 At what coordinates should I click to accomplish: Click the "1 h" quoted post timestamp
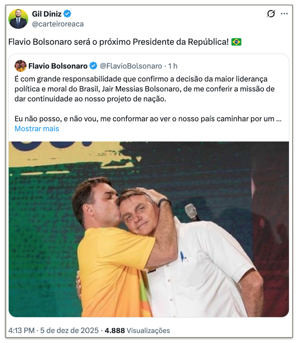coord(173,66)
